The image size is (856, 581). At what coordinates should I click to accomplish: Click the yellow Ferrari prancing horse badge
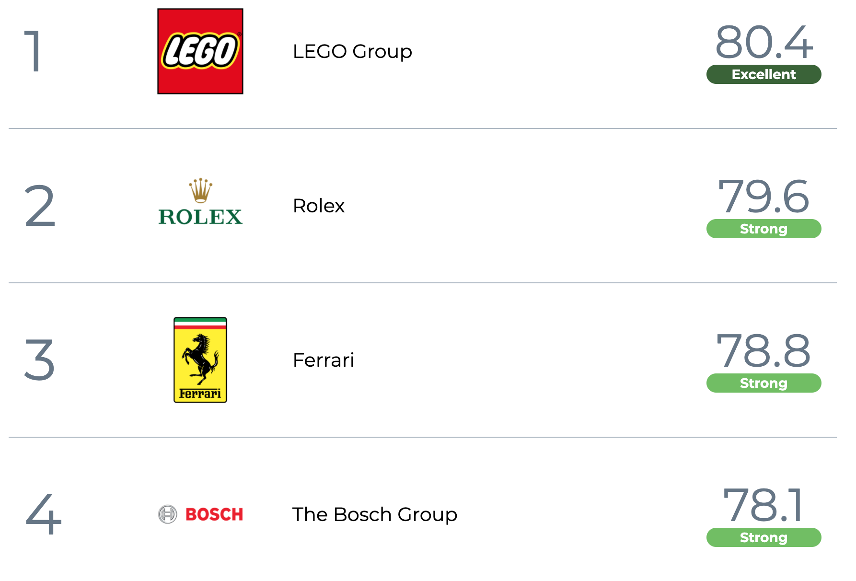(x=200, y=360)
